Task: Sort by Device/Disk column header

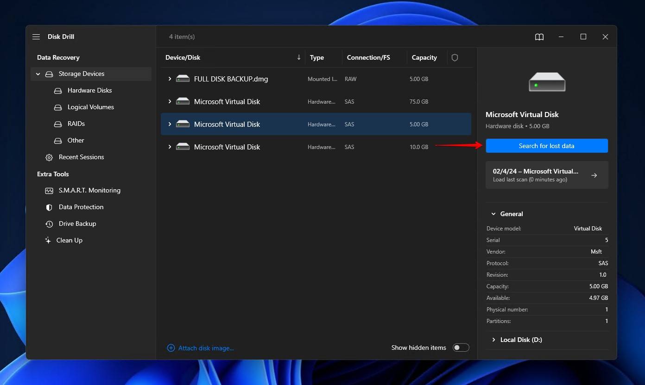Action: [x=183, y=57]
